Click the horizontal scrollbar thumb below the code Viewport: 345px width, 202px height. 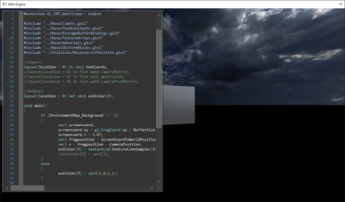[x=28, y=188]
